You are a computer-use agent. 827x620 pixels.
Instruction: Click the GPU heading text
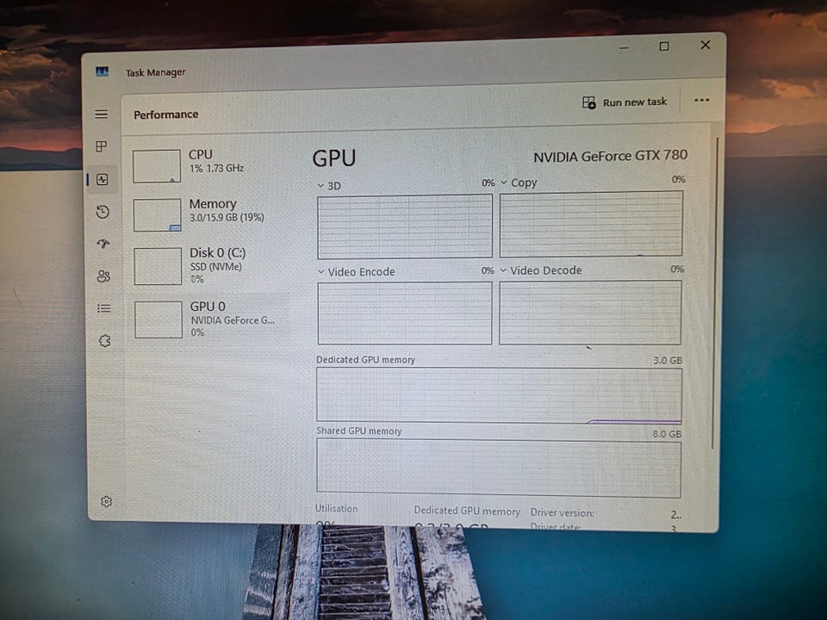point(334,158)
